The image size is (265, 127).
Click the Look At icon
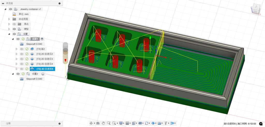click(98, 123)
